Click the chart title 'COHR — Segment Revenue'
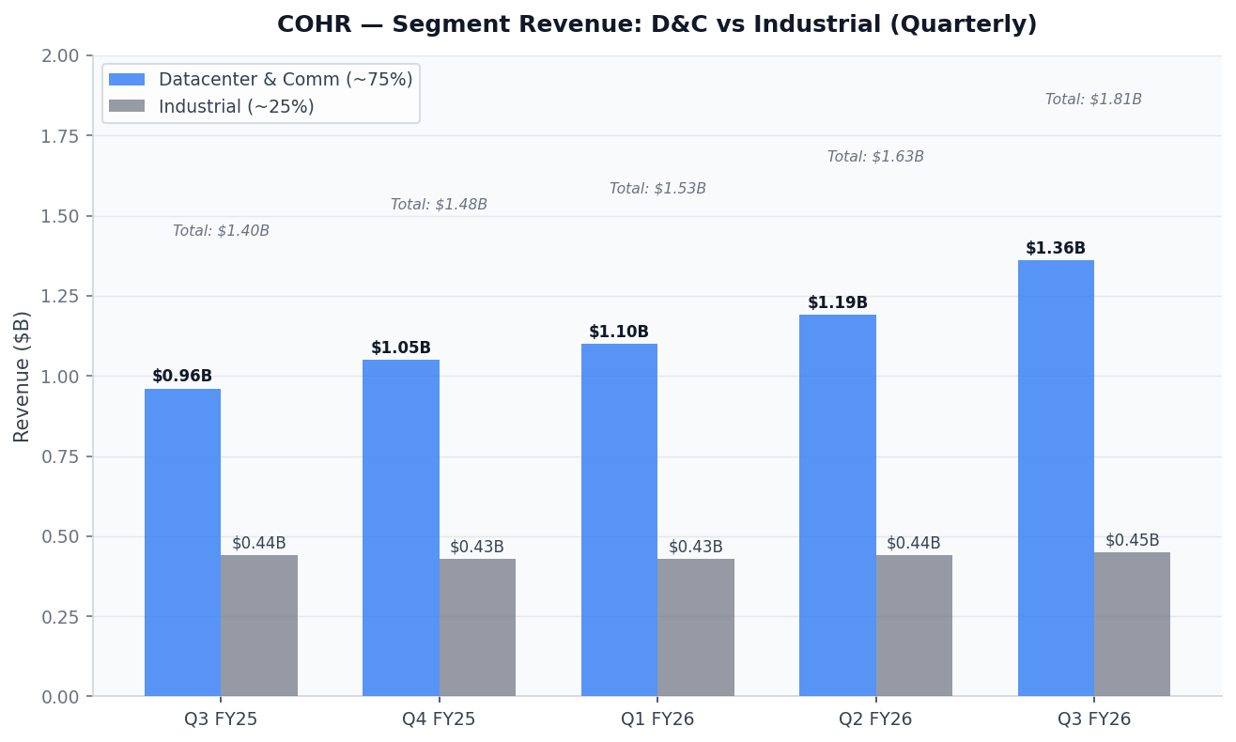 pos(657,24)
